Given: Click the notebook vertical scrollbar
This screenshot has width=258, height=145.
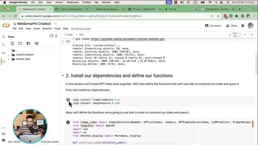Looking at the screenshot, I should point(256,64).
